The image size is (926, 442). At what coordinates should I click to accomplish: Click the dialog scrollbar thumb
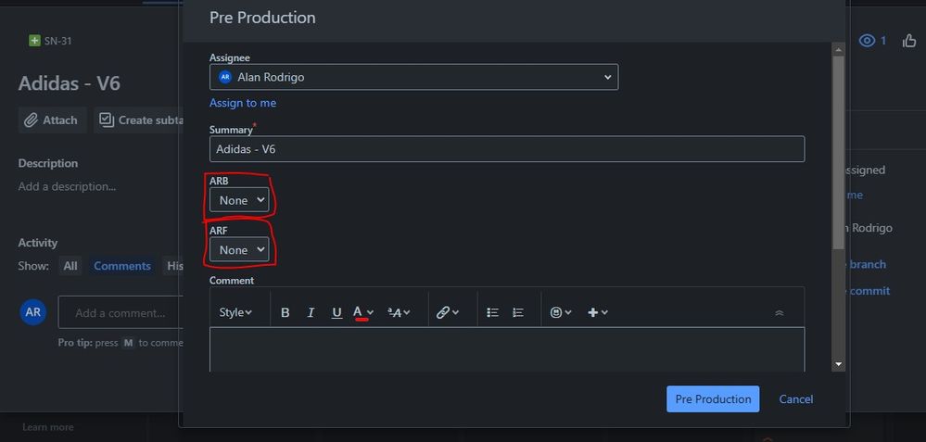coord(839,152)
